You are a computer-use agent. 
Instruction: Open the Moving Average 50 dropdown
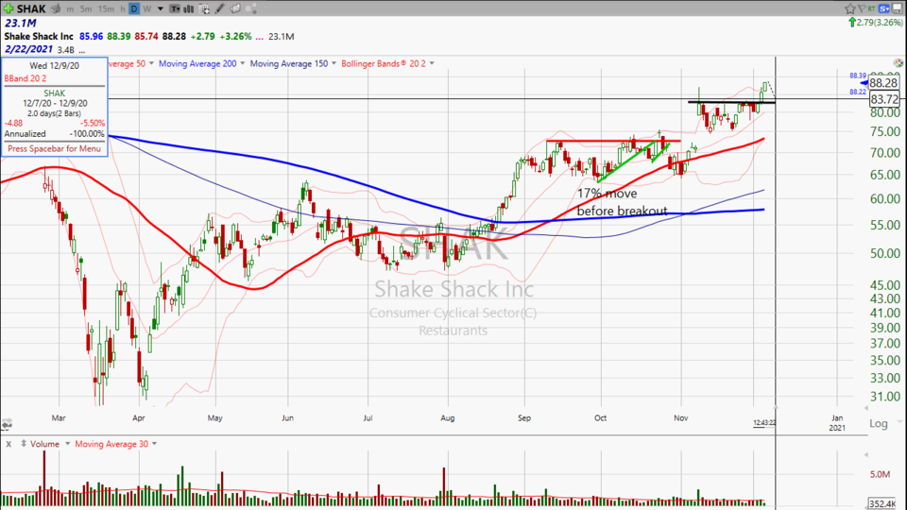[x=151, y=63]
